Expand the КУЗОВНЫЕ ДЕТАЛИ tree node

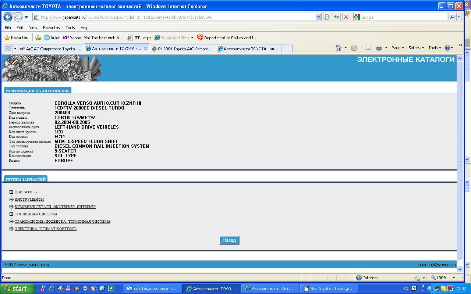11,207
